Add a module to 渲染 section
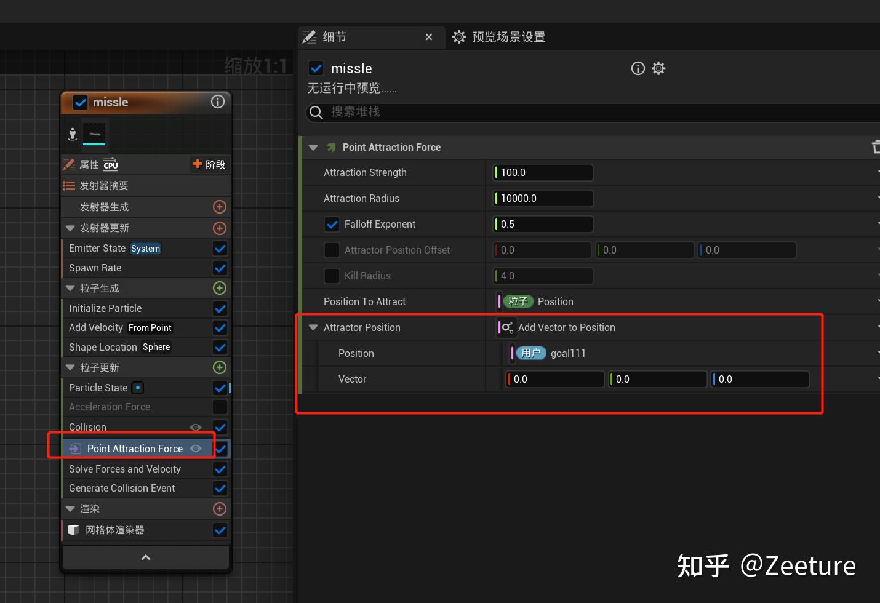This screenshot has width=880, height=603. (220, 509)
